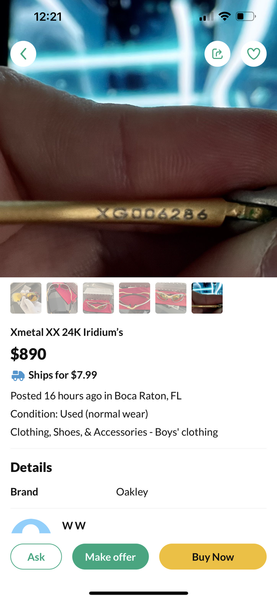Tap the Ask button
Screen dimensions: 277x600
(36, 556)
